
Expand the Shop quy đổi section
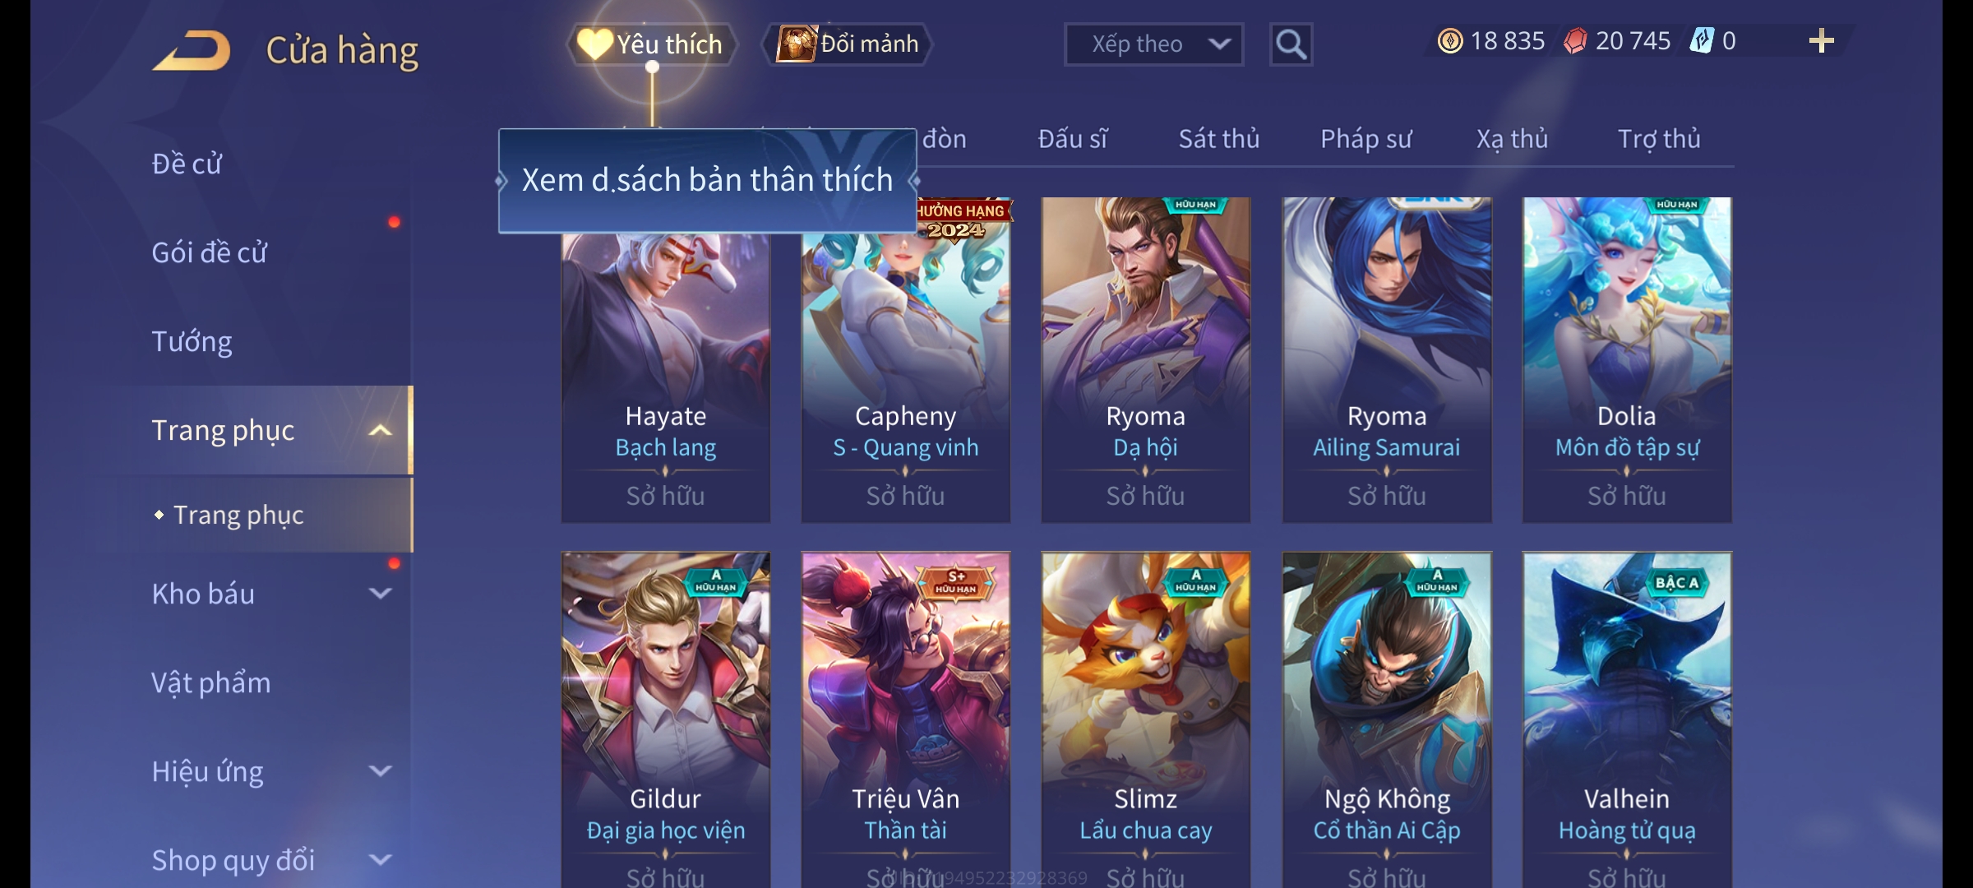380,859
